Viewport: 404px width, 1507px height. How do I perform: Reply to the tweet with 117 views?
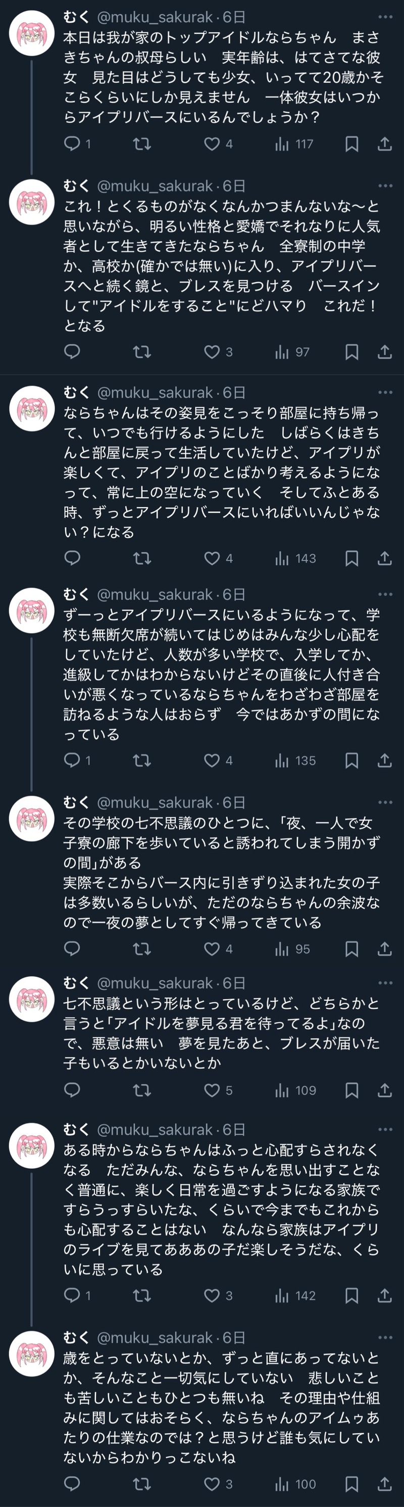tap(72, 143)
